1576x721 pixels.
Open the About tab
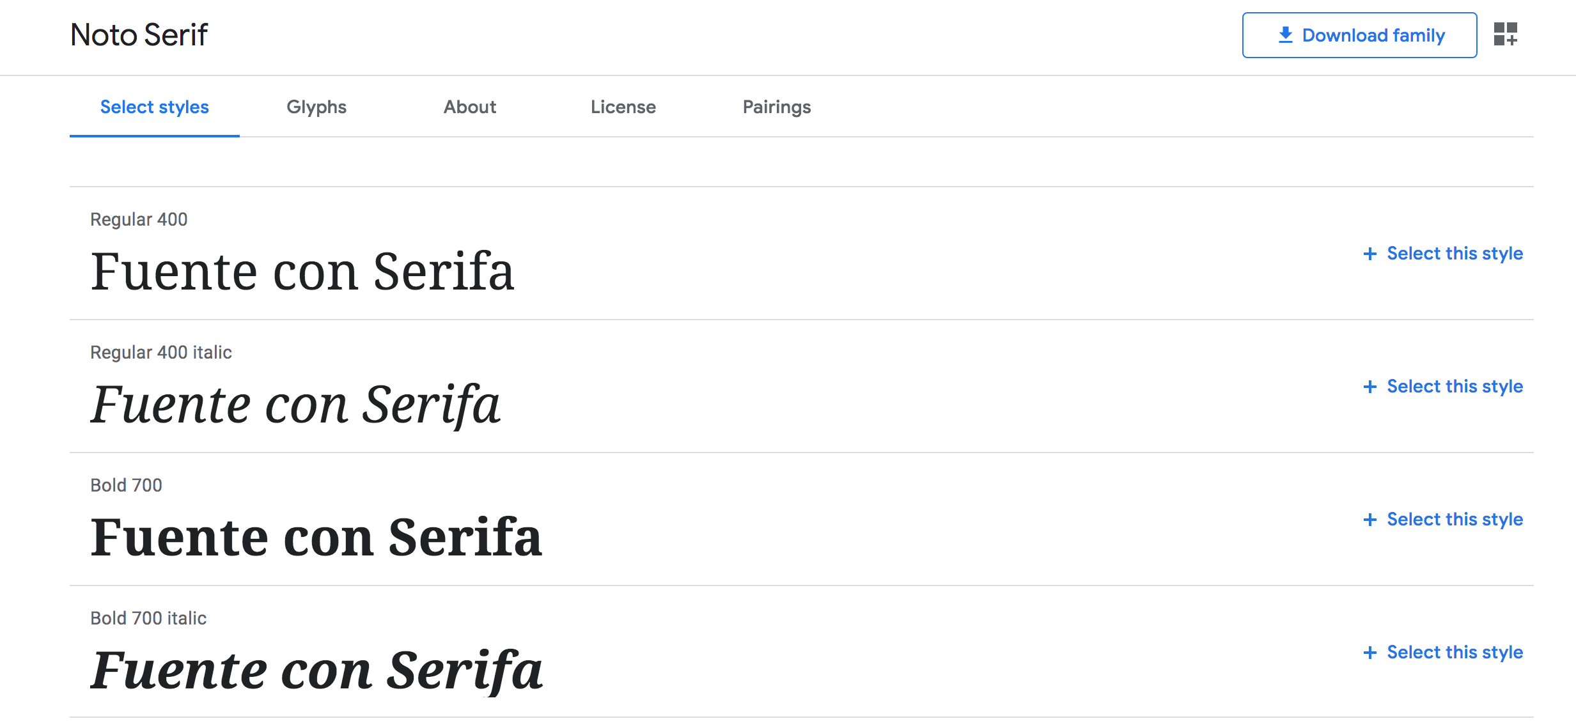coord(470,107)
